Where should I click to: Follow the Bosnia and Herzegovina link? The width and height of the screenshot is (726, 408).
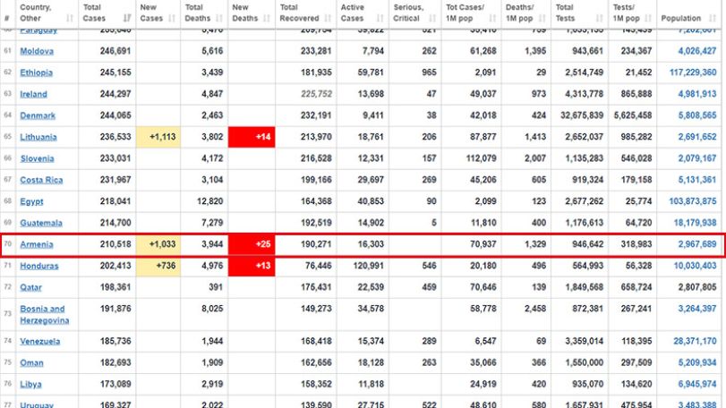tap(45, 315)
